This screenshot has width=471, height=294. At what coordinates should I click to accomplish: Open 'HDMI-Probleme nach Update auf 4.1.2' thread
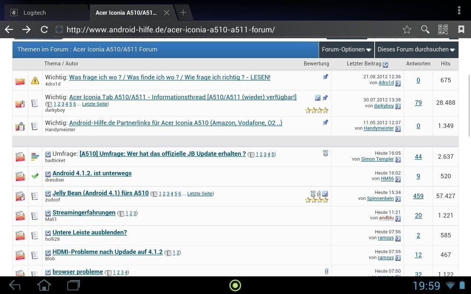tap(107, 252)
